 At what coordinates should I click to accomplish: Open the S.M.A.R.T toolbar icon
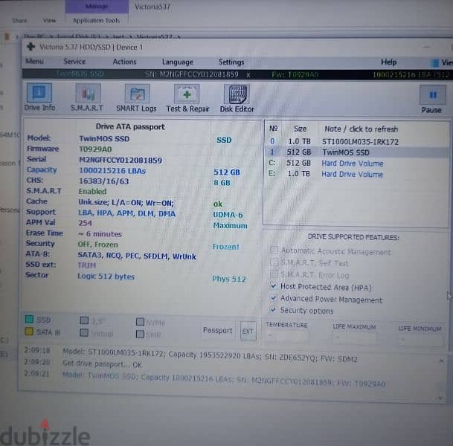pos(88,93)
